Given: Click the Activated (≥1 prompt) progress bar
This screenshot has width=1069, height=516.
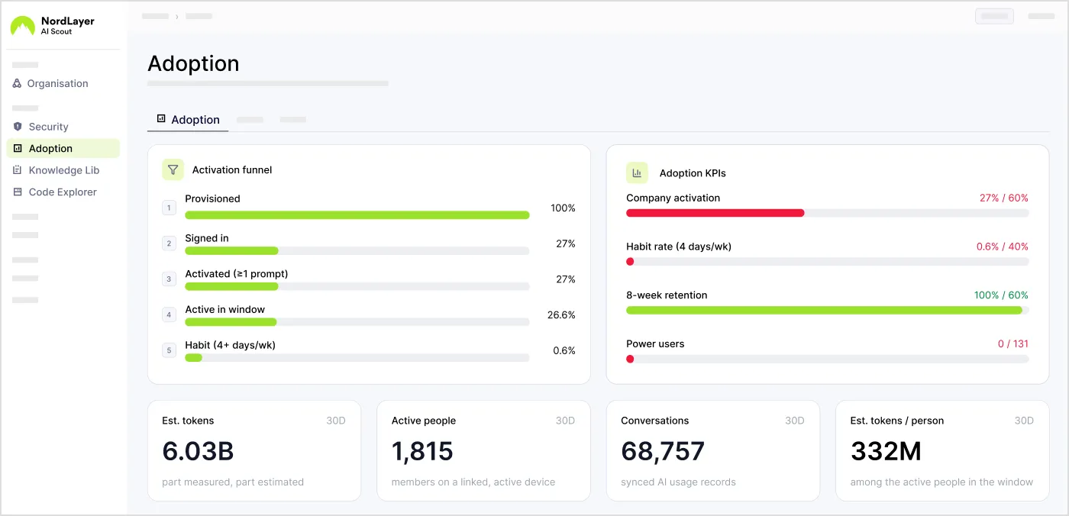Looking at the screenshot, I should [357, 286].
